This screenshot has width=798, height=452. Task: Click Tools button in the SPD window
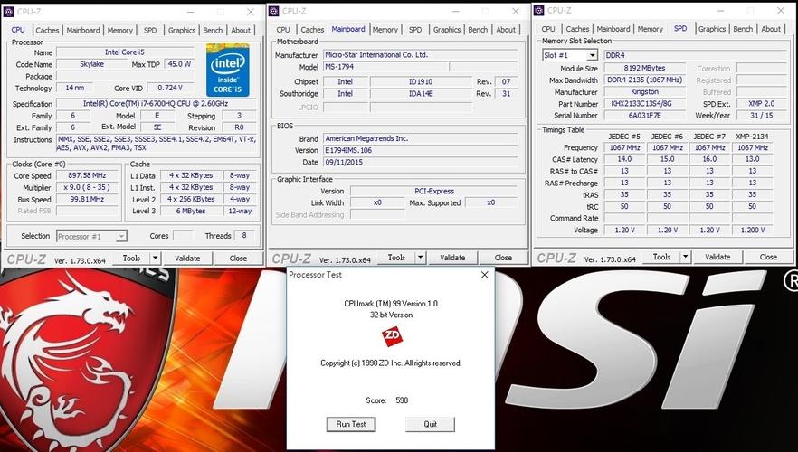tap(661, 258)
